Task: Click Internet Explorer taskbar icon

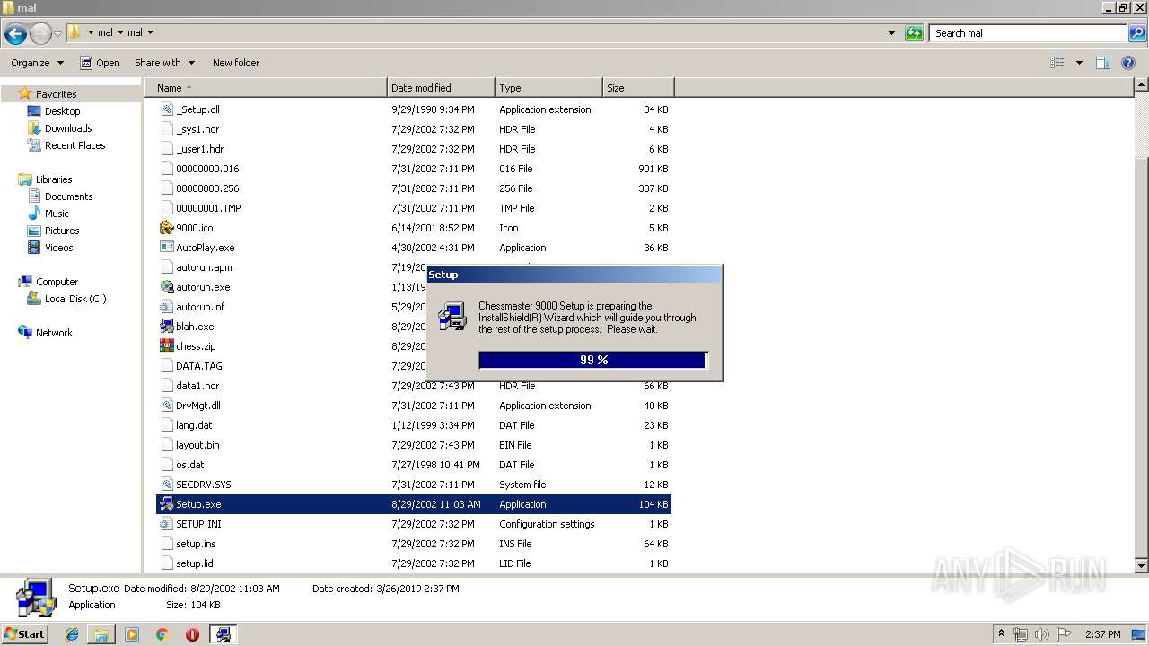Action: click(72, 634)
